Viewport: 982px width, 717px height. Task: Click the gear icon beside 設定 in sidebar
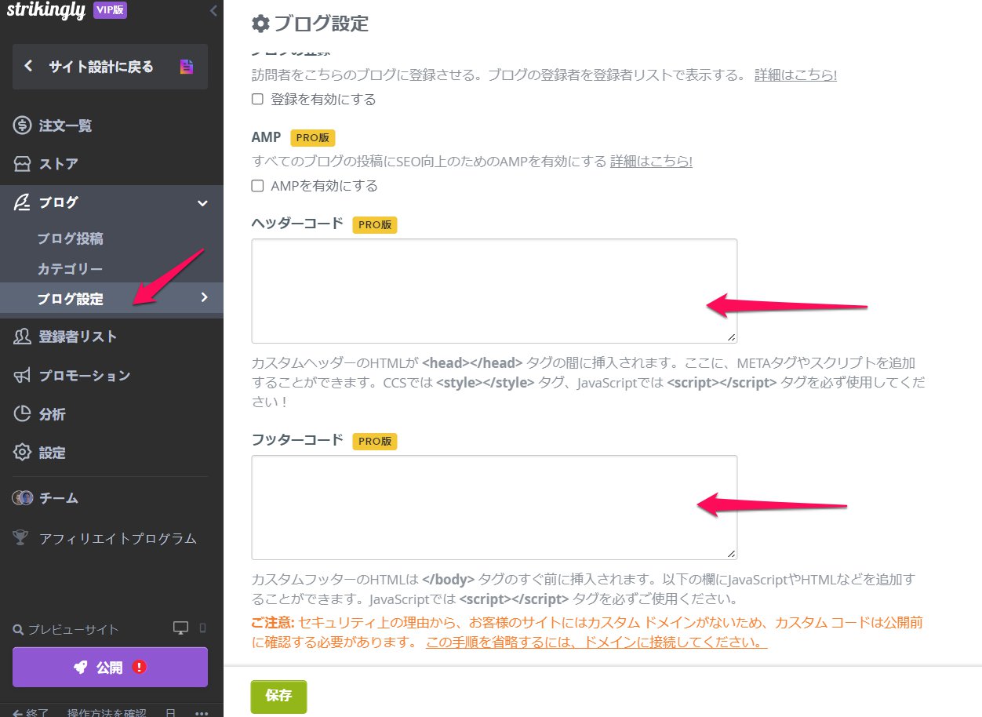tap(22, 453)
